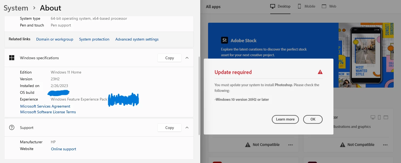Click the 23H2 version value
This screenshot has height=163, width=401.
(x=55, y=79)
